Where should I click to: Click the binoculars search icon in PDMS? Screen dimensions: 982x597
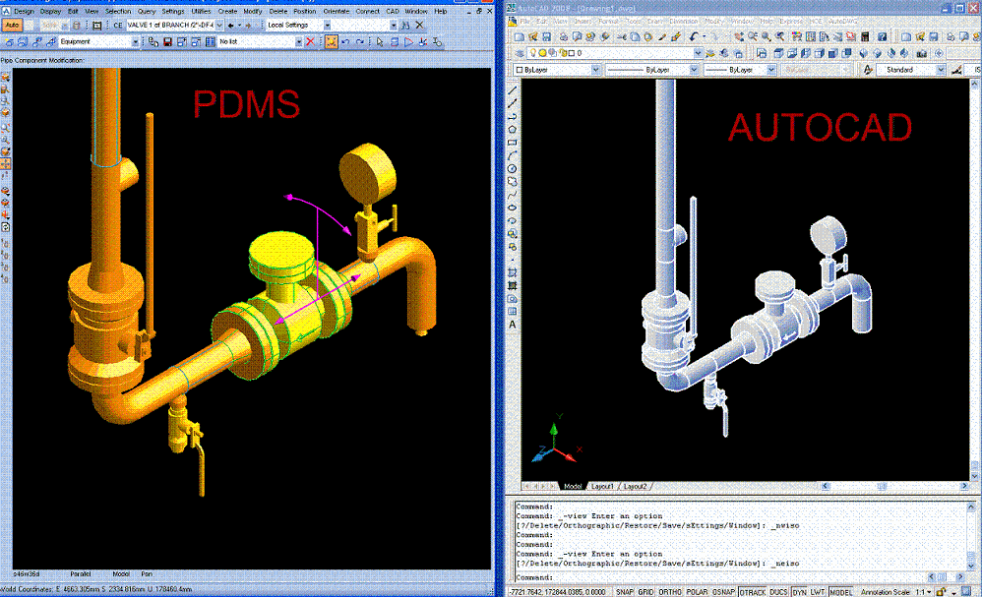tap(405, 25)
